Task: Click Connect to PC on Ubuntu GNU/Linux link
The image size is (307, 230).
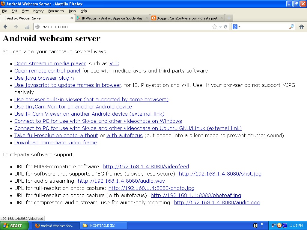Action: (x=128, y=128)
